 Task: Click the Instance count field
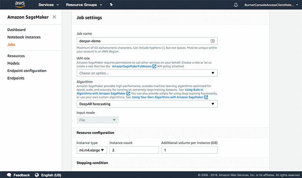(134, 150)
